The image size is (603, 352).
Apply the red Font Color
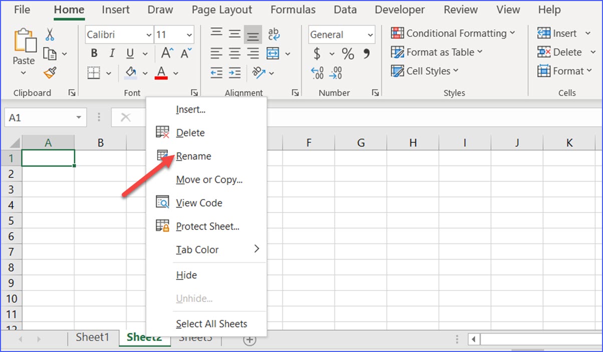(161, 73)
